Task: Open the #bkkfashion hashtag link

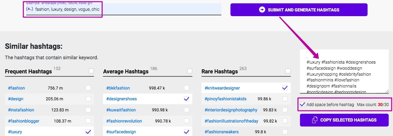Action: [118, 88]
